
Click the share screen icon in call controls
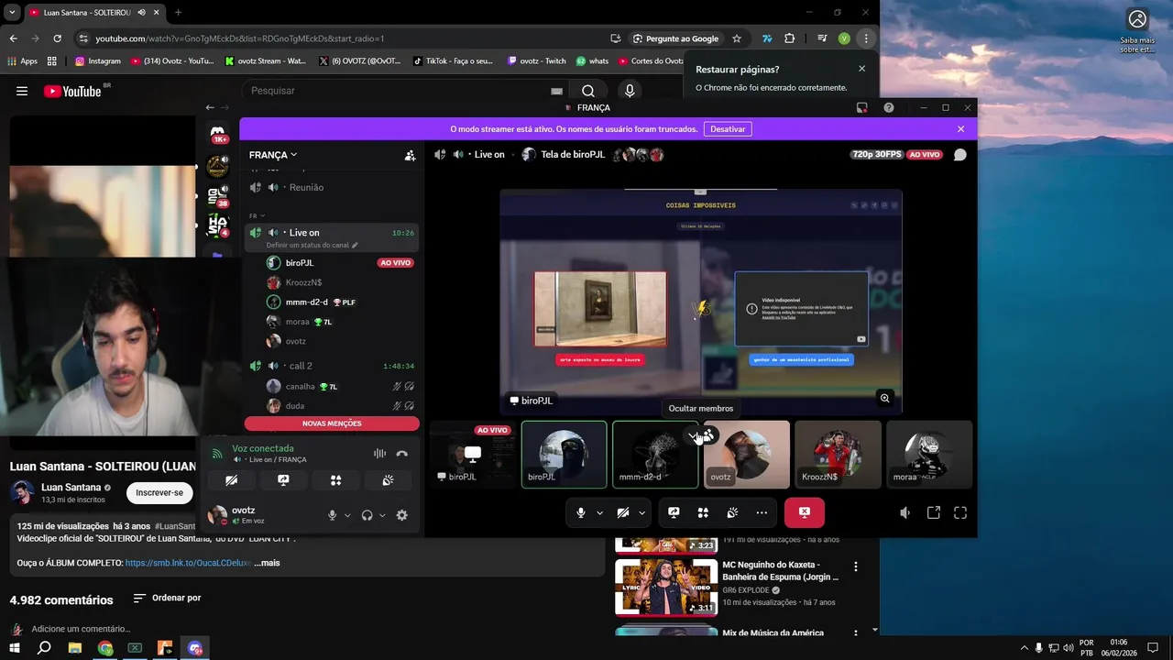(x=674, y=513)
